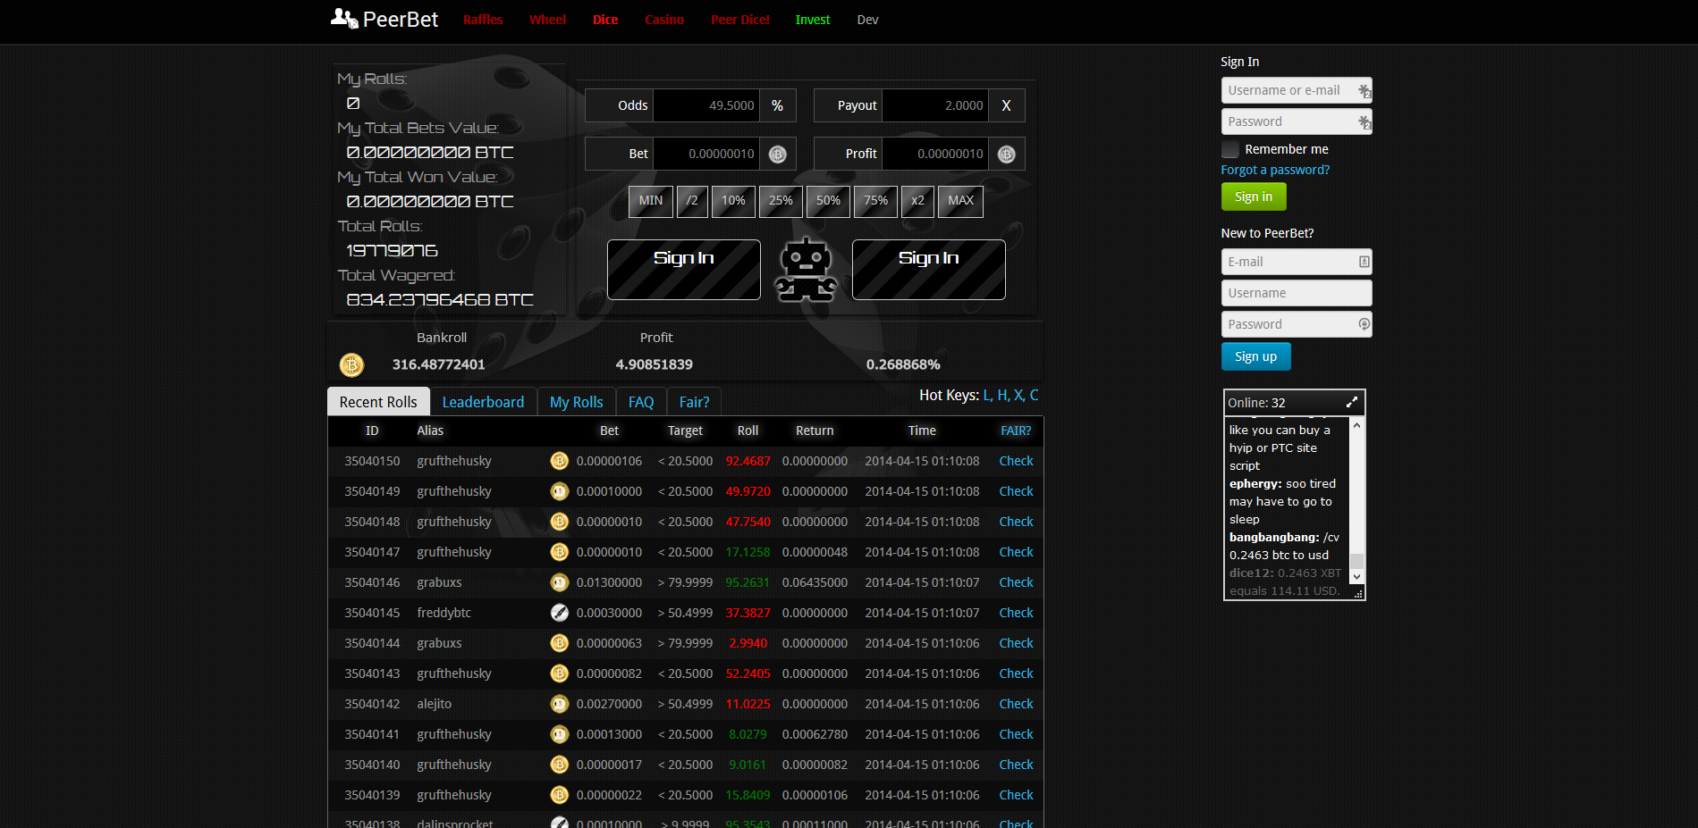Focus the Payout input field
This screenshot has height=828, width=1698.
pos(935,105)
